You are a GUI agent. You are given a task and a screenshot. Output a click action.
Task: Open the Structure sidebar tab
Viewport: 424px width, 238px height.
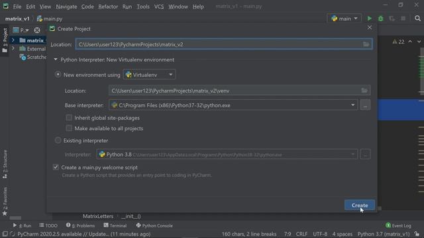pyautogui.click(x=5, y=164)
